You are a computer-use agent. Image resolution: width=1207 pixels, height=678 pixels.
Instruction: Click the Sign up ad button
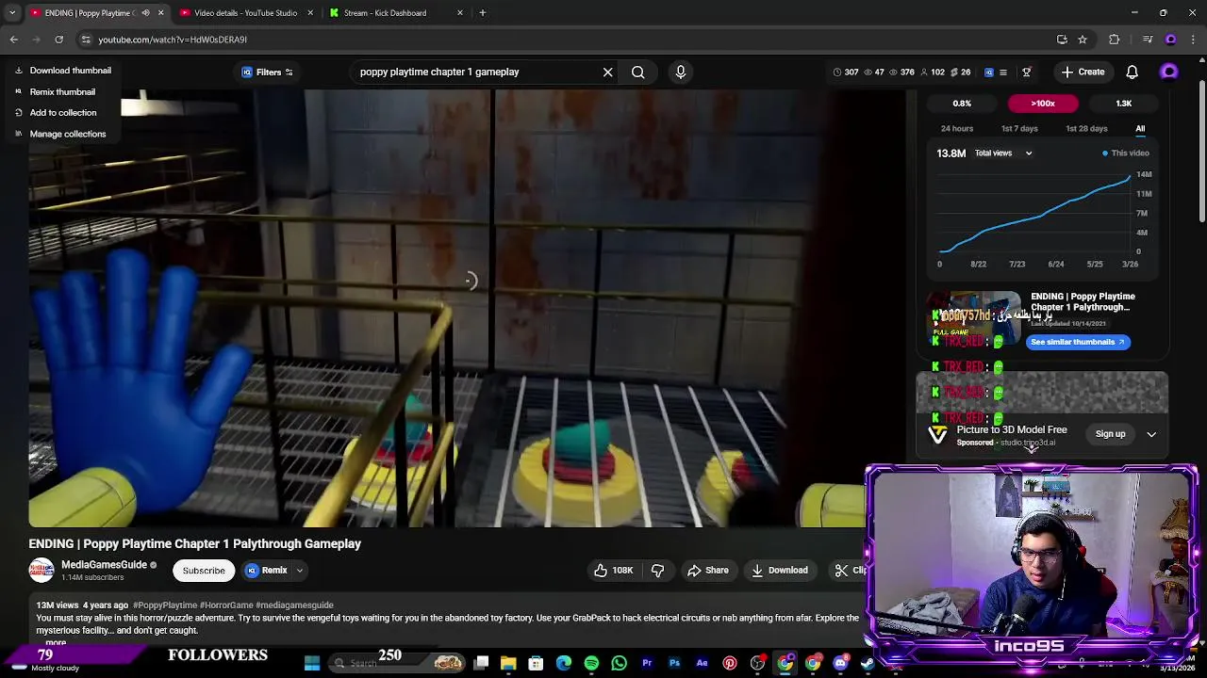point(1110,434)
